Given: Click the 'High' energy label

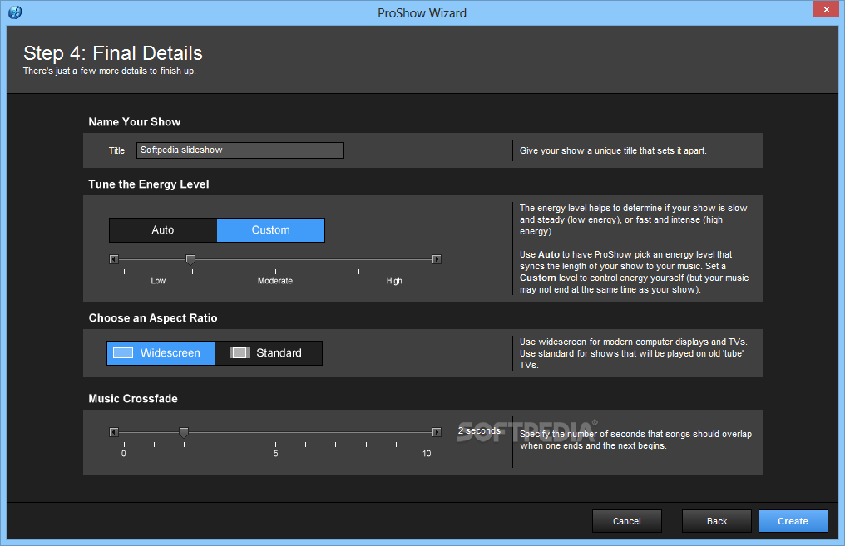Looking at the screenshot, I should pyautogui.click(x=394, y=281).
